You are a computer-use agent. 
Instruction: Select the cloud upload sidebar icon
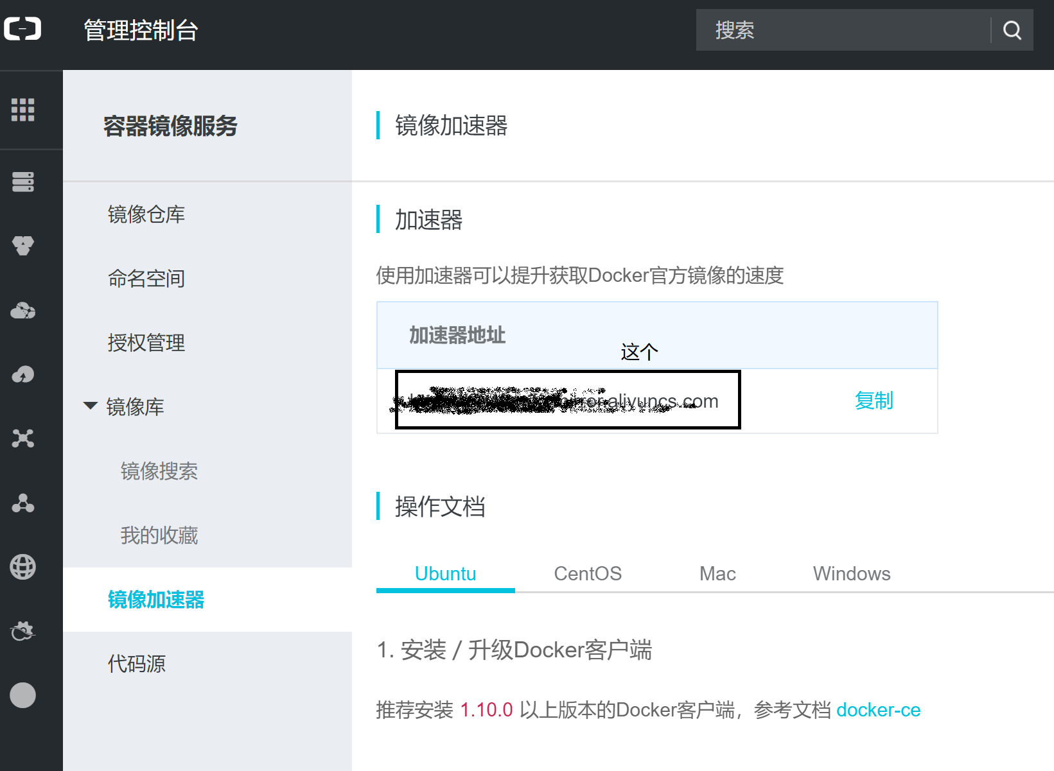click(23, 374)
